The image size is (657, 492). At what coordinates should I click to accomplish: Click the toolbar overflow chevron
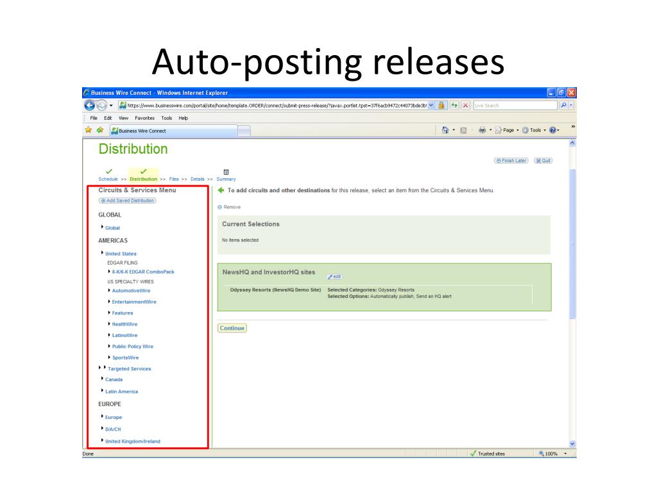pos(573,127)
